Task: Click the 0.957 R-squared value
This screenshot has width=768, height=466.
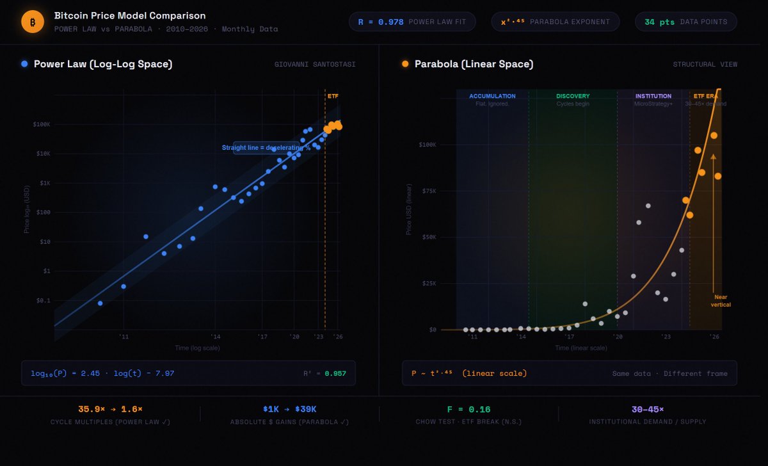Action: tap(335, 373)
